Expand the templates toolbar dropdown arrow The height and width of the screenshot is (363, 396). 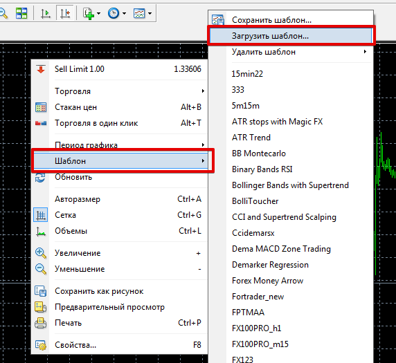click(x=150, y=13)
